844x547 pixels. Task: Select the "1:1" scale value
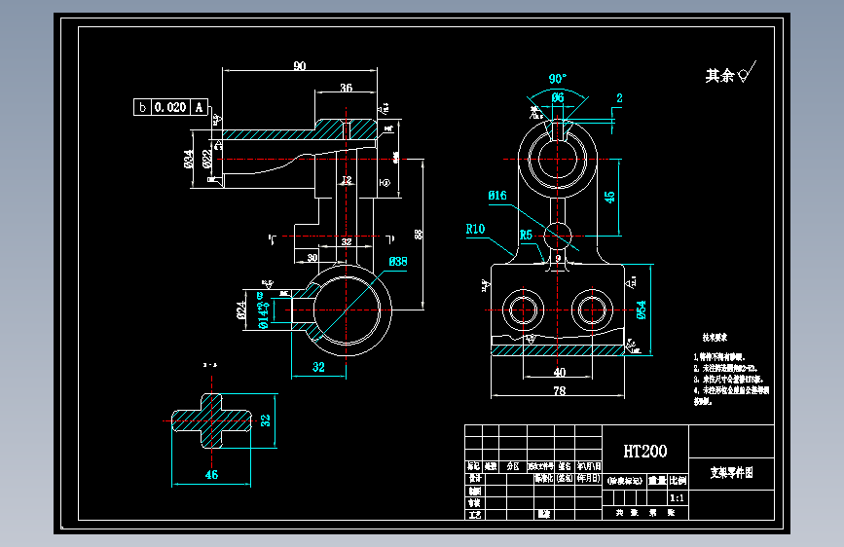coord(678,498)
